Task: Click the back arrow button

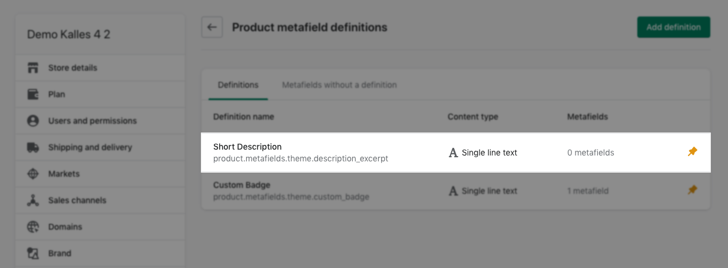Action: [x=212, y=27]
